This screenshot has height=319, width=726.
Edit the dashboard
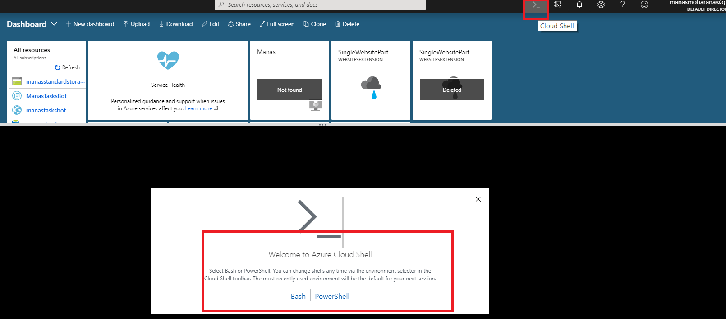point(211,24)
